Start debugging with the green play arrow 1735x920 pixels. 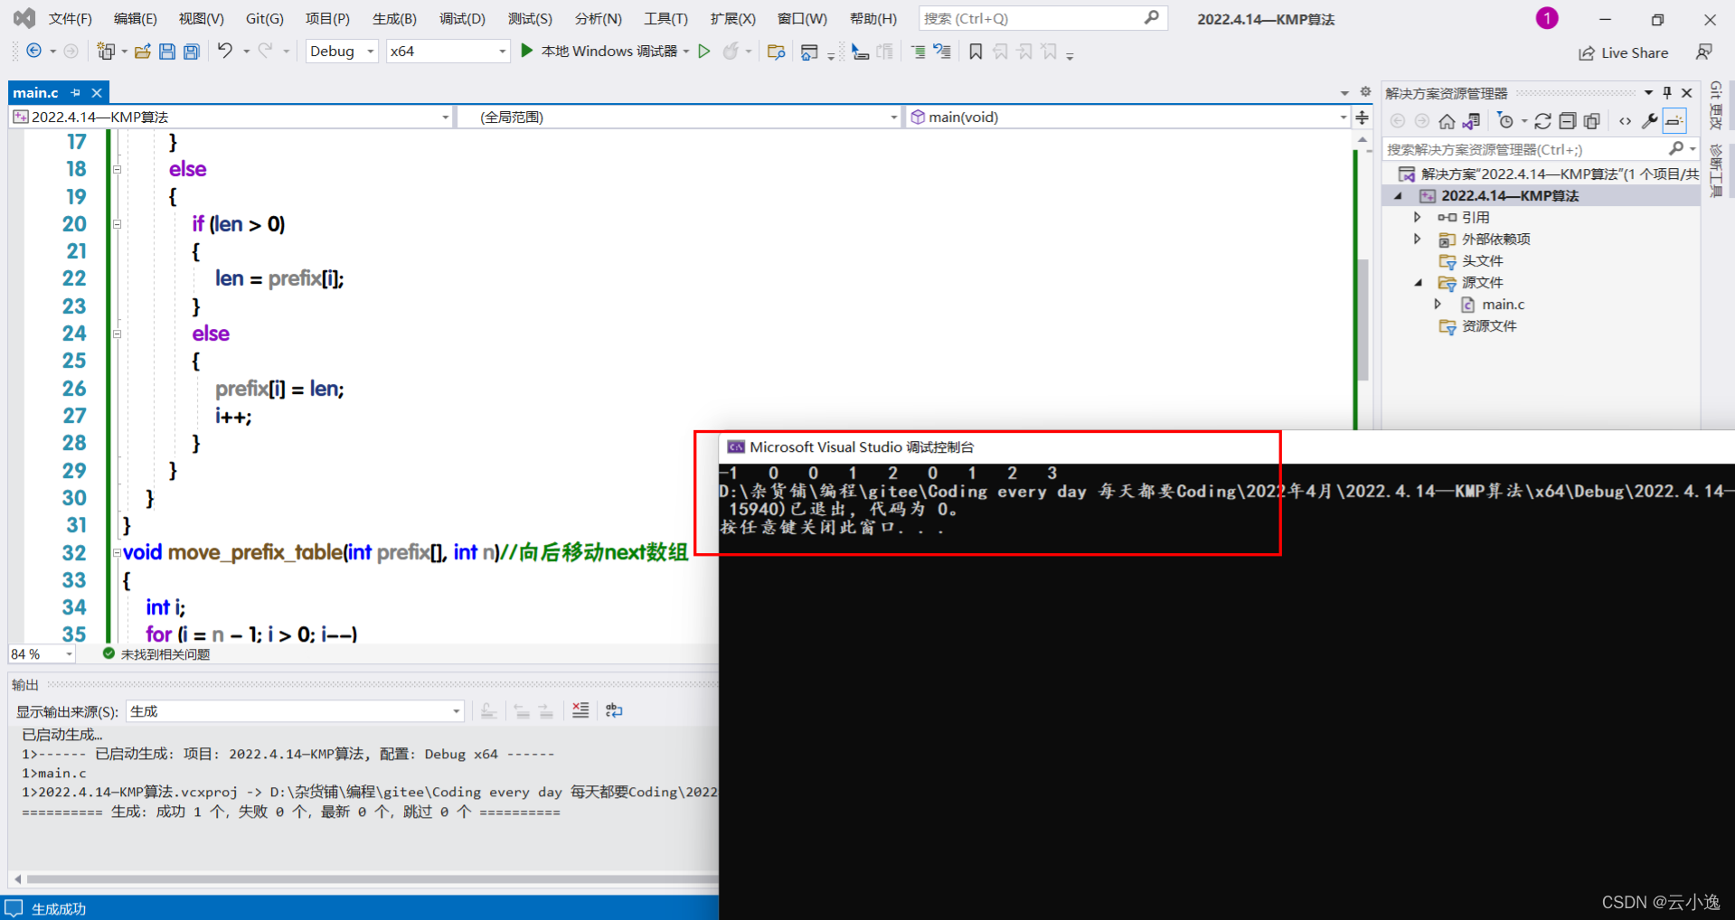tap(527, 52)
